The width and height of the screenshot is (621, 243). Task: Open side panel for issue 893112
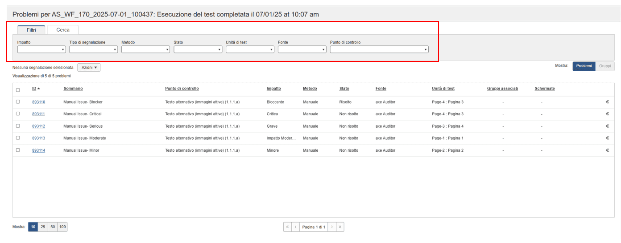(x=607, y=126)
